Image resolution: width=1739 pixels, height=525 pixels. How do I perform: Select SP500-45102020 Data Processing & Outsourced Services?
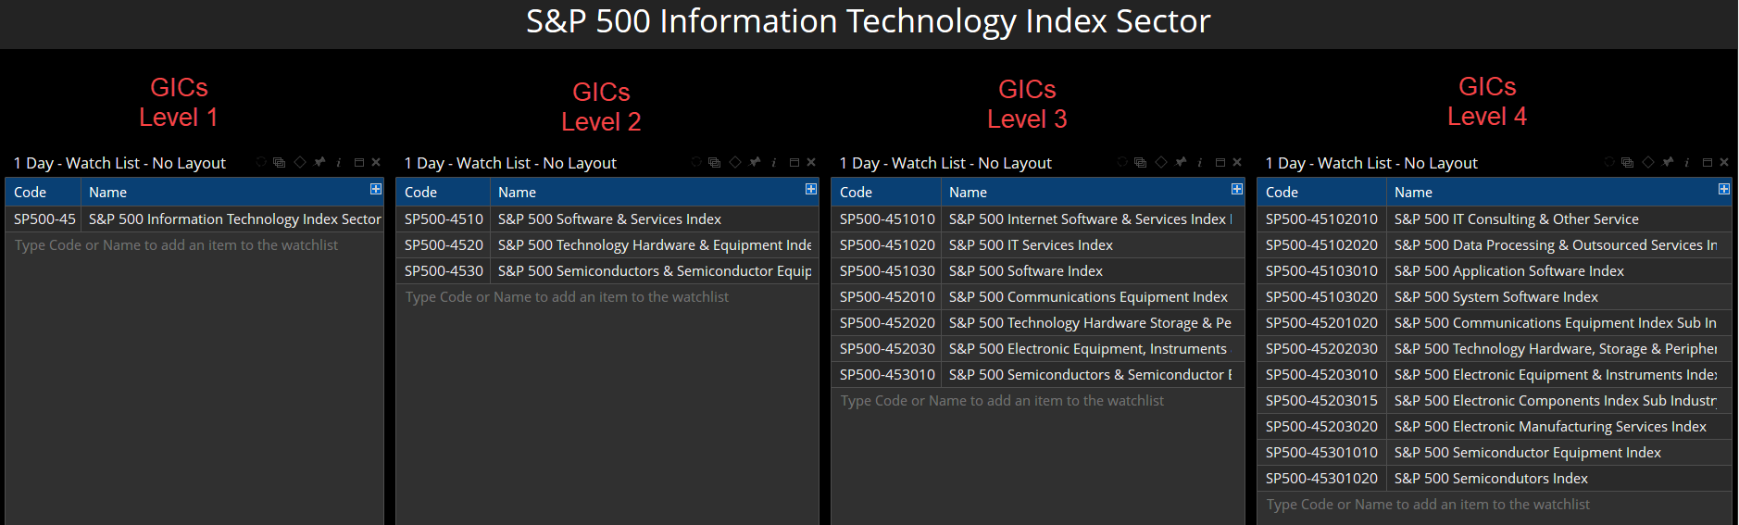(1495, 245)
